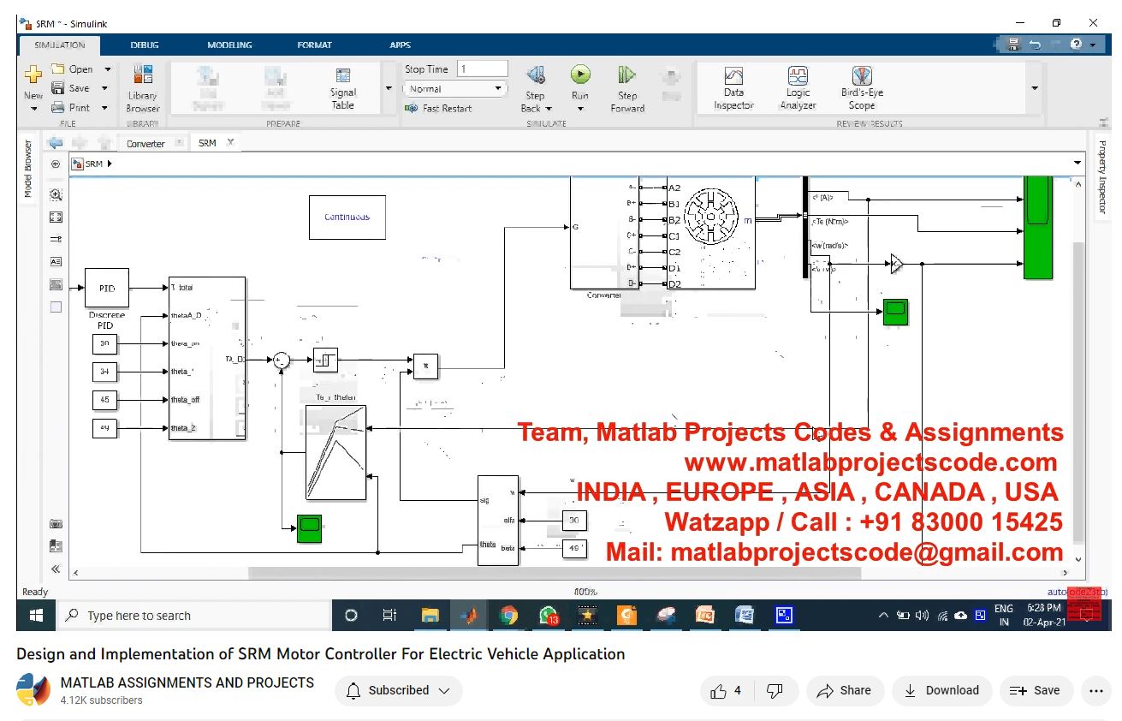Viewport: 1122px width, 721px height.
Task: Click the undo arrow in quick access bar
Action: (1036, 45)
